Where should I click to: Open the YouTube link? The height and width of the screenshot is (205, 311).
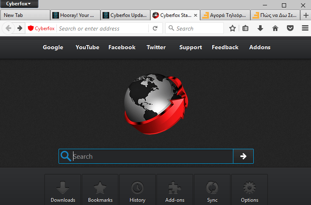pyautogui.click(x=87, y=48)
